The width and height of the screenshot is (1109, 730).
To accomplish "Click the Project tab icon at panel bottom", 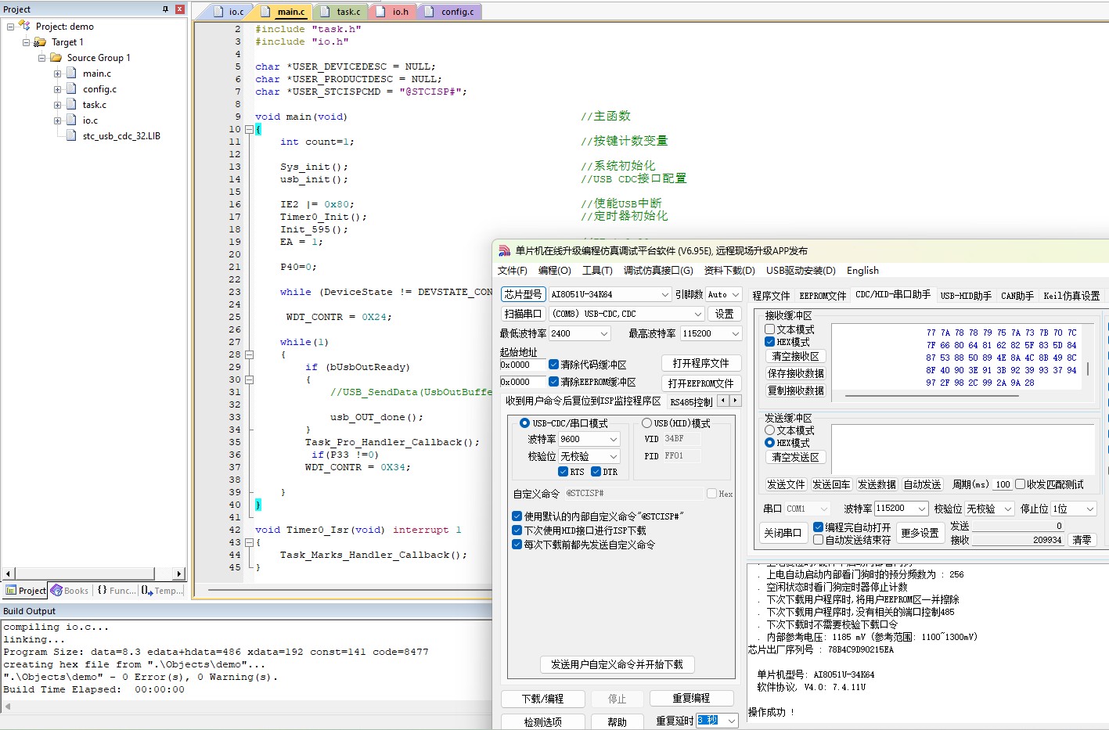I will (x=11, y=591).
